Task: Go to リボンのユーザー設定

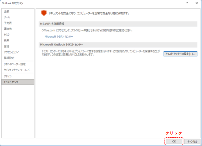Action: (18, 64)
